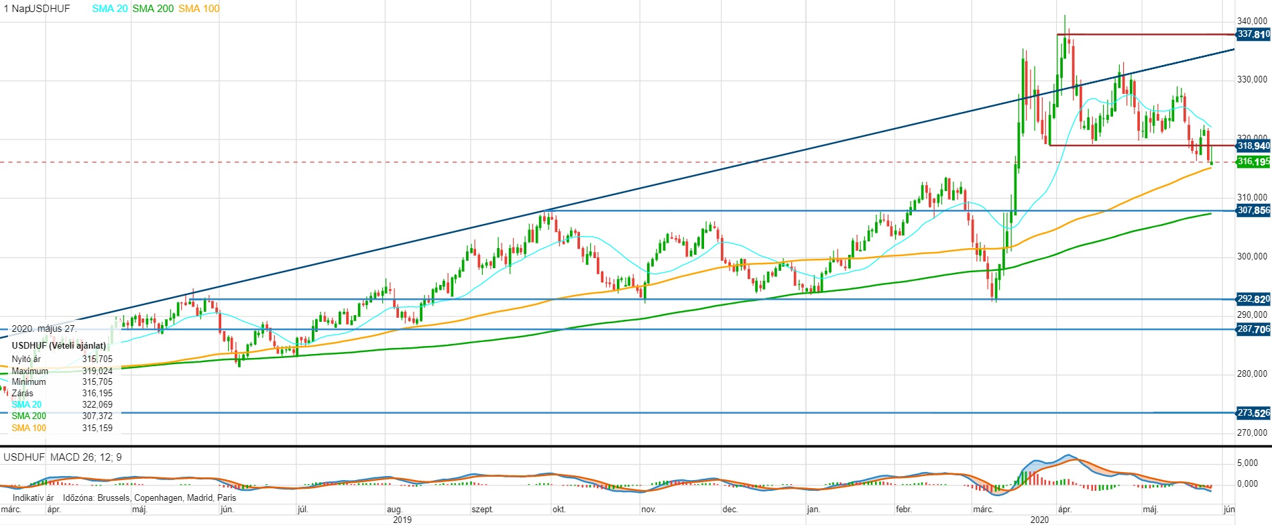The width and height of the screenshot is (1272, 525).
Task: Click the MACD 5,000 axis value
Action: 1247,463
